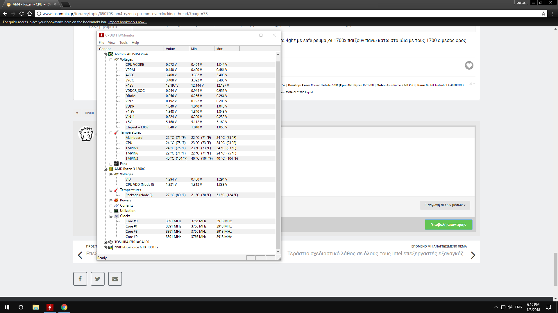Open Chrome's three-dot menu

coord(553,14)
